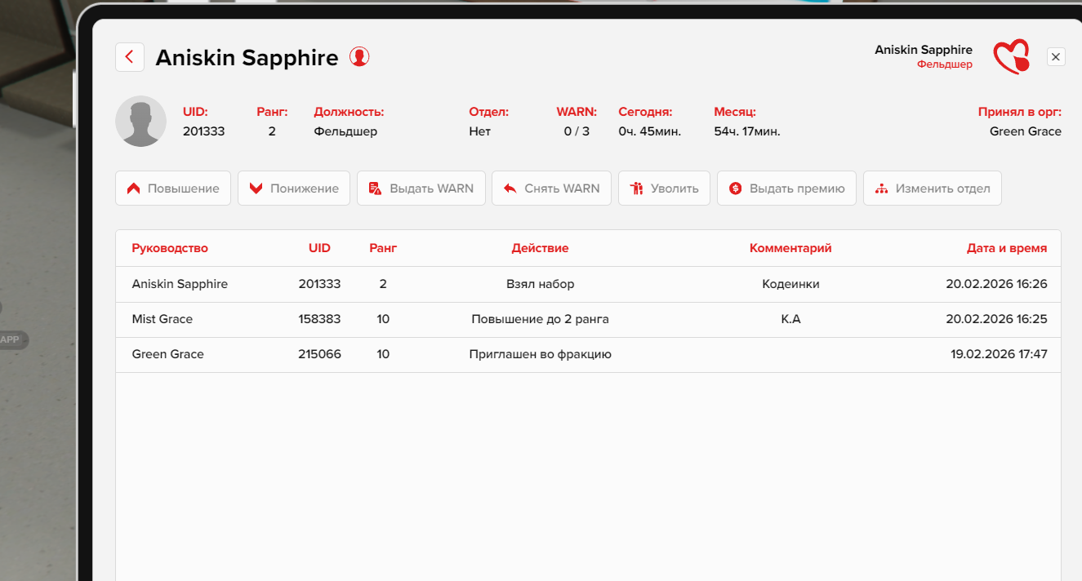Click the red user badge icon beside the name
Viewport: 1082px width, 581px height.
[359, 57]
